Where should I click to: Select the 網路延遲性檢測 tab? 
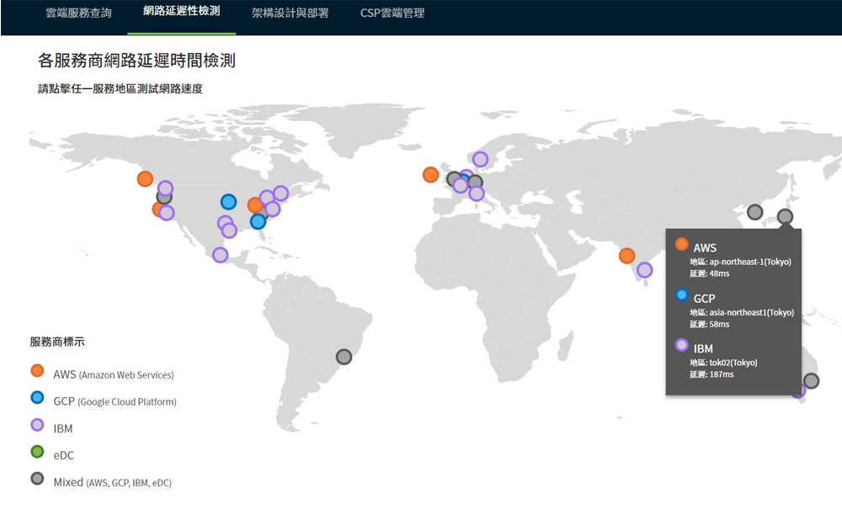coord(182,11)
